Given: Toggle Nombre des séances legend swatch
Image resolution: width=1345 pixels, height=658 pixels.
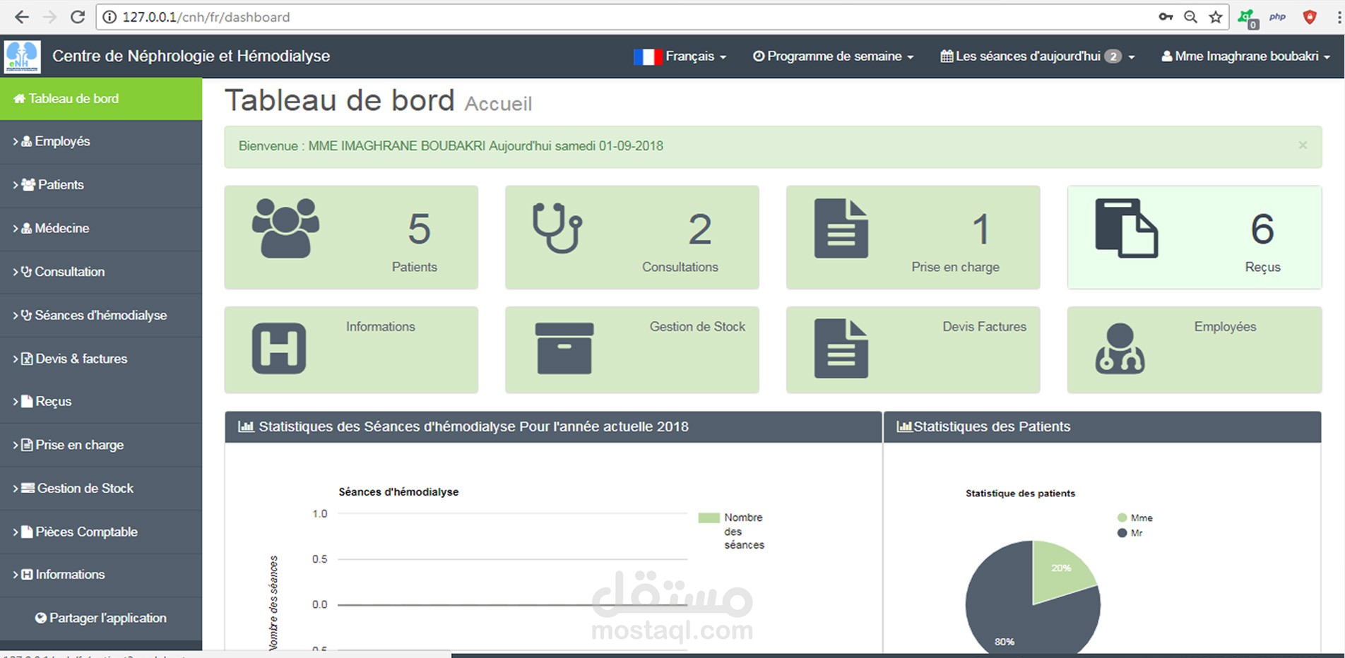Looking at the screenshot, I should 709,518.
